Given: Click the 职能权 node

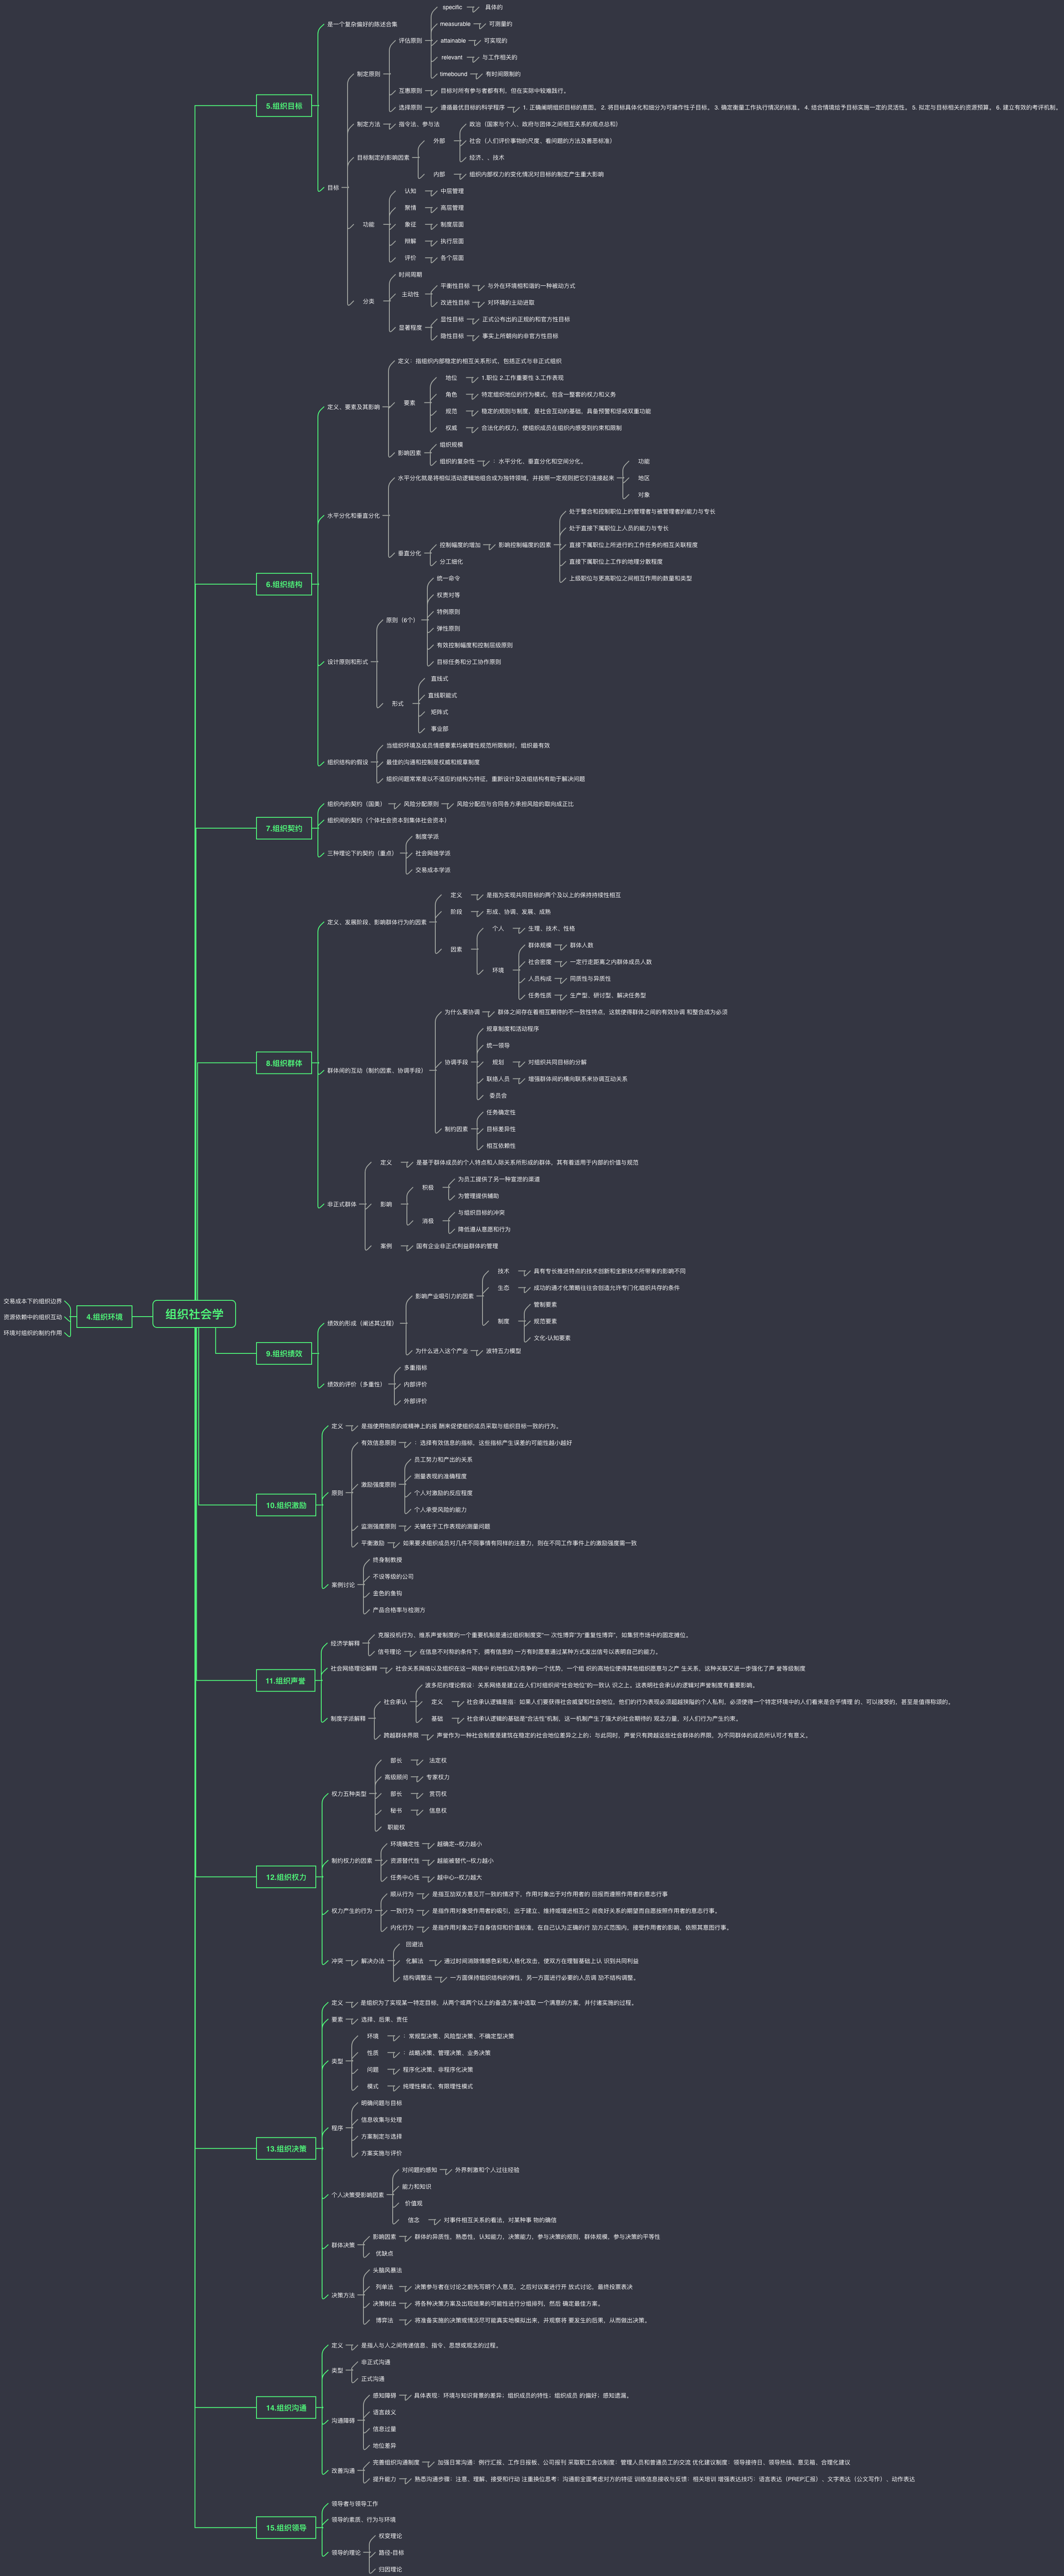Looking at the screenshot, I should click(396, 1827).
